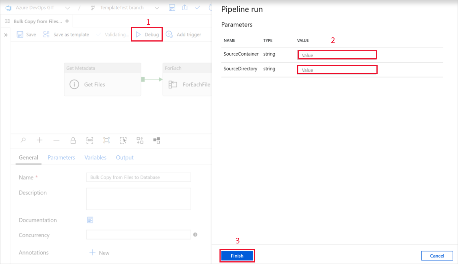Zoom out with the minus icon

(x=56, y=140)
